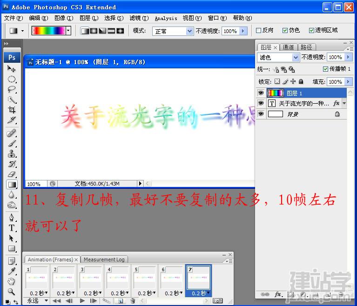
Task: Open the 填充 fill slider arrow
Action: click(x=348, y=81)
